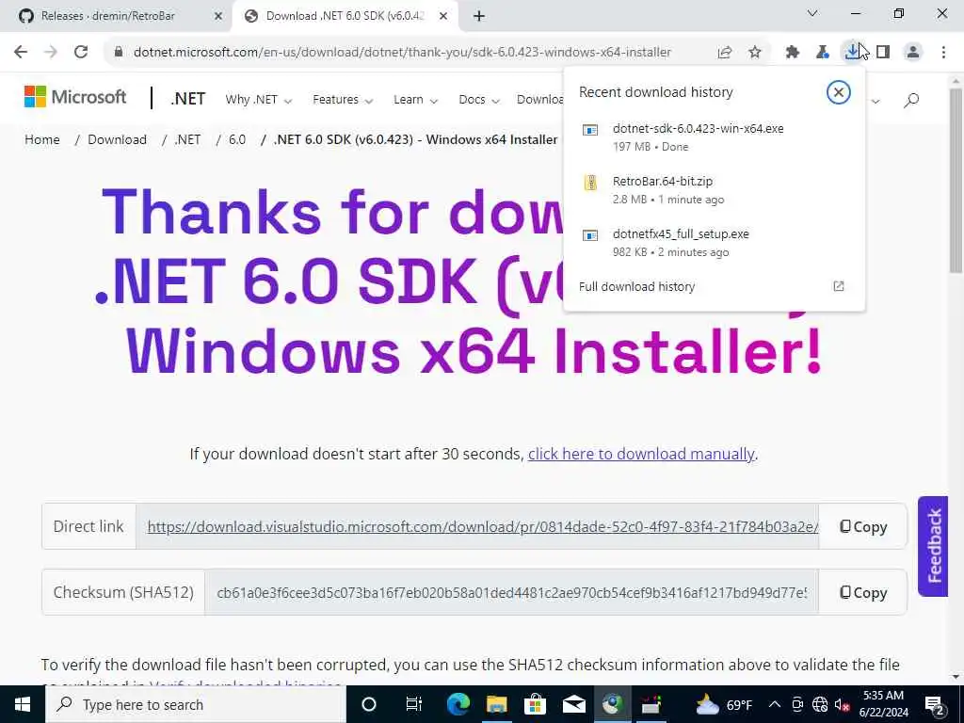Click the checksum text field
964x723 pixels.
click(511, 593)
